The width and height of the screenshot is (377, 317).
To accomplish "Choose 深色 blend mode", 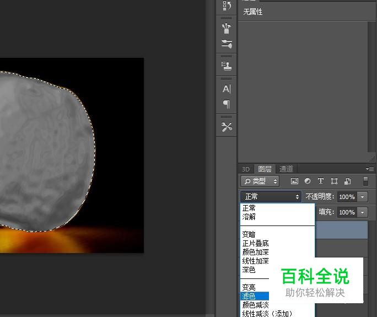I will (255, 270).
